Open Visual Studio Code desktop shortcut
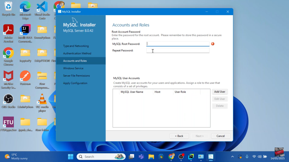 click(x=42, y=10)
